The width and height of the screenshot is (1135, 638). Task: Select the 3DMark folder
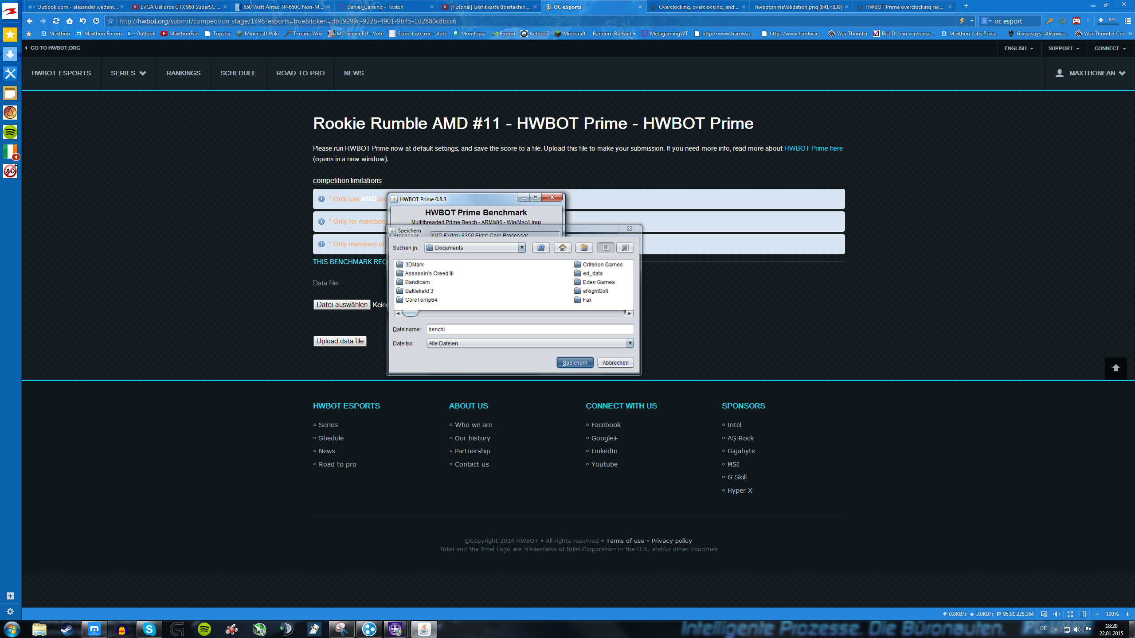(x=410, y=265)
